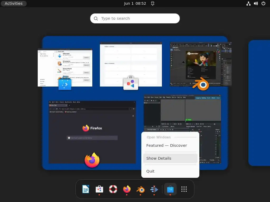Open the power menu icon
Viewport: 270px width, 202px height.
point(263,3)
